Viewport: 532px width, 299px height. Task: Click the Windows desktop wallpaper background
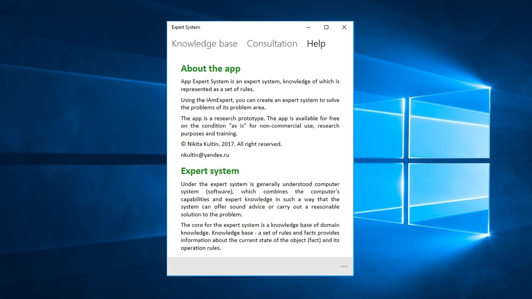click(76, 152)
